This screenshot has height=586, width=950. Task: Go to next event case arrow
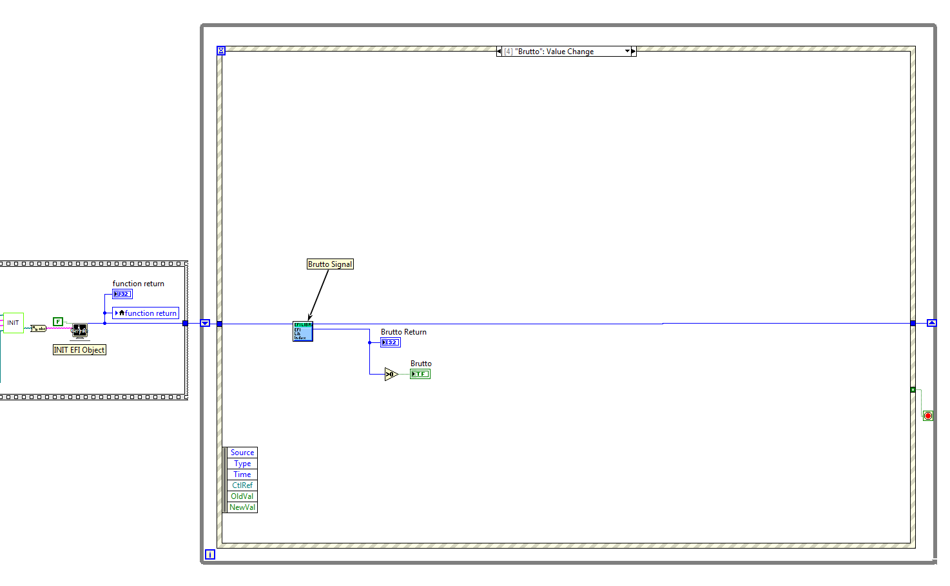coord(634,52)
